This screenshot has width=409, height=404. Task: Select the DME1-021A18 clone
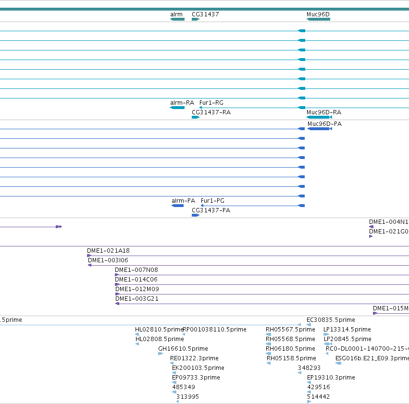248,256
